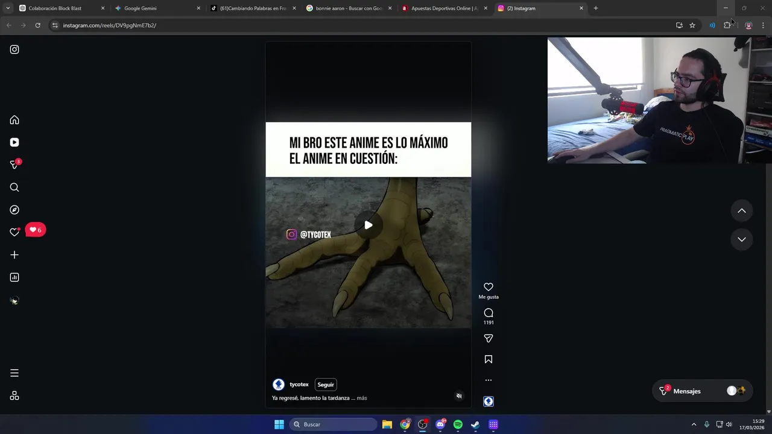Screen dimensions: 772x434
Task: Switch to the Google Gemini tab
Action: click(157, 8)
